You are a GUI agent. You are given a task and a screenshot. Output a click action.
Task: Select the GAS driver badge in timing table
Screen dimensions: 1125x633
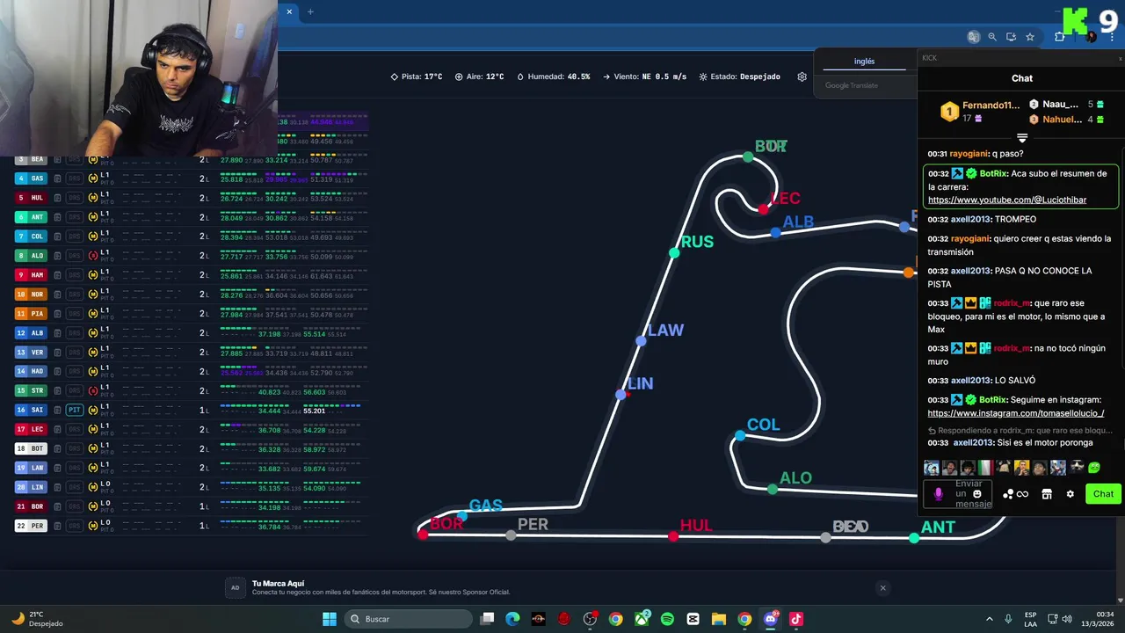tap(31, 178)
